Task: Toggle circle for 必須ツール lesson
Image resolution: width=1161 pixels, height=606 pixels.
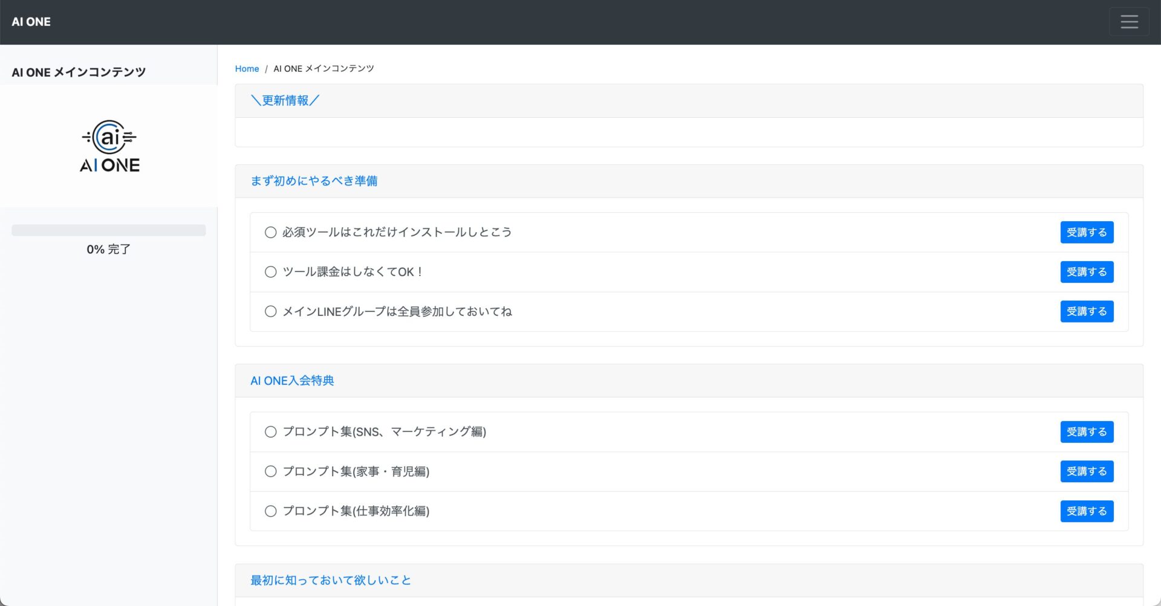Action: click(270, 233)
